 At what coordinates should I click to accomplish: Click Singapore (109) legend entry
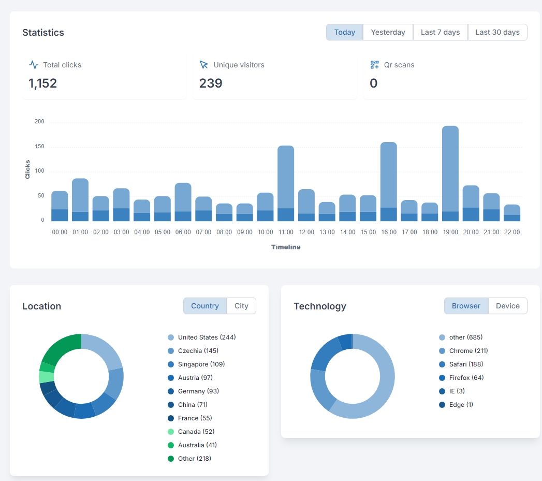[x=201, y=364]
